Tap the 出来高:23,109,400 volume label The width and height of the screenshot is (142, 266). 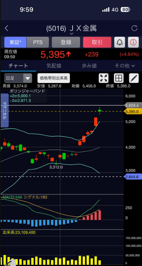click(x=19, y=232)
